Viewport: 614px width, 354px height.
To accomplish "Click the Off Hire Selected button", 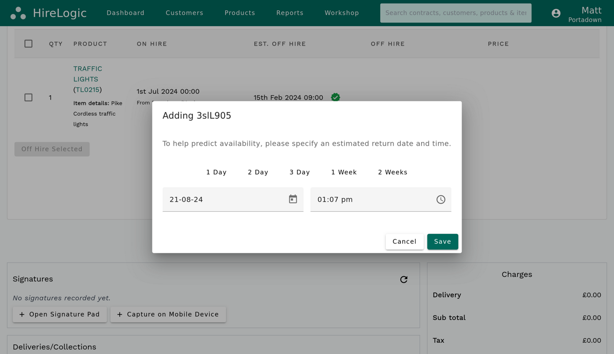I will pos(52,149).
